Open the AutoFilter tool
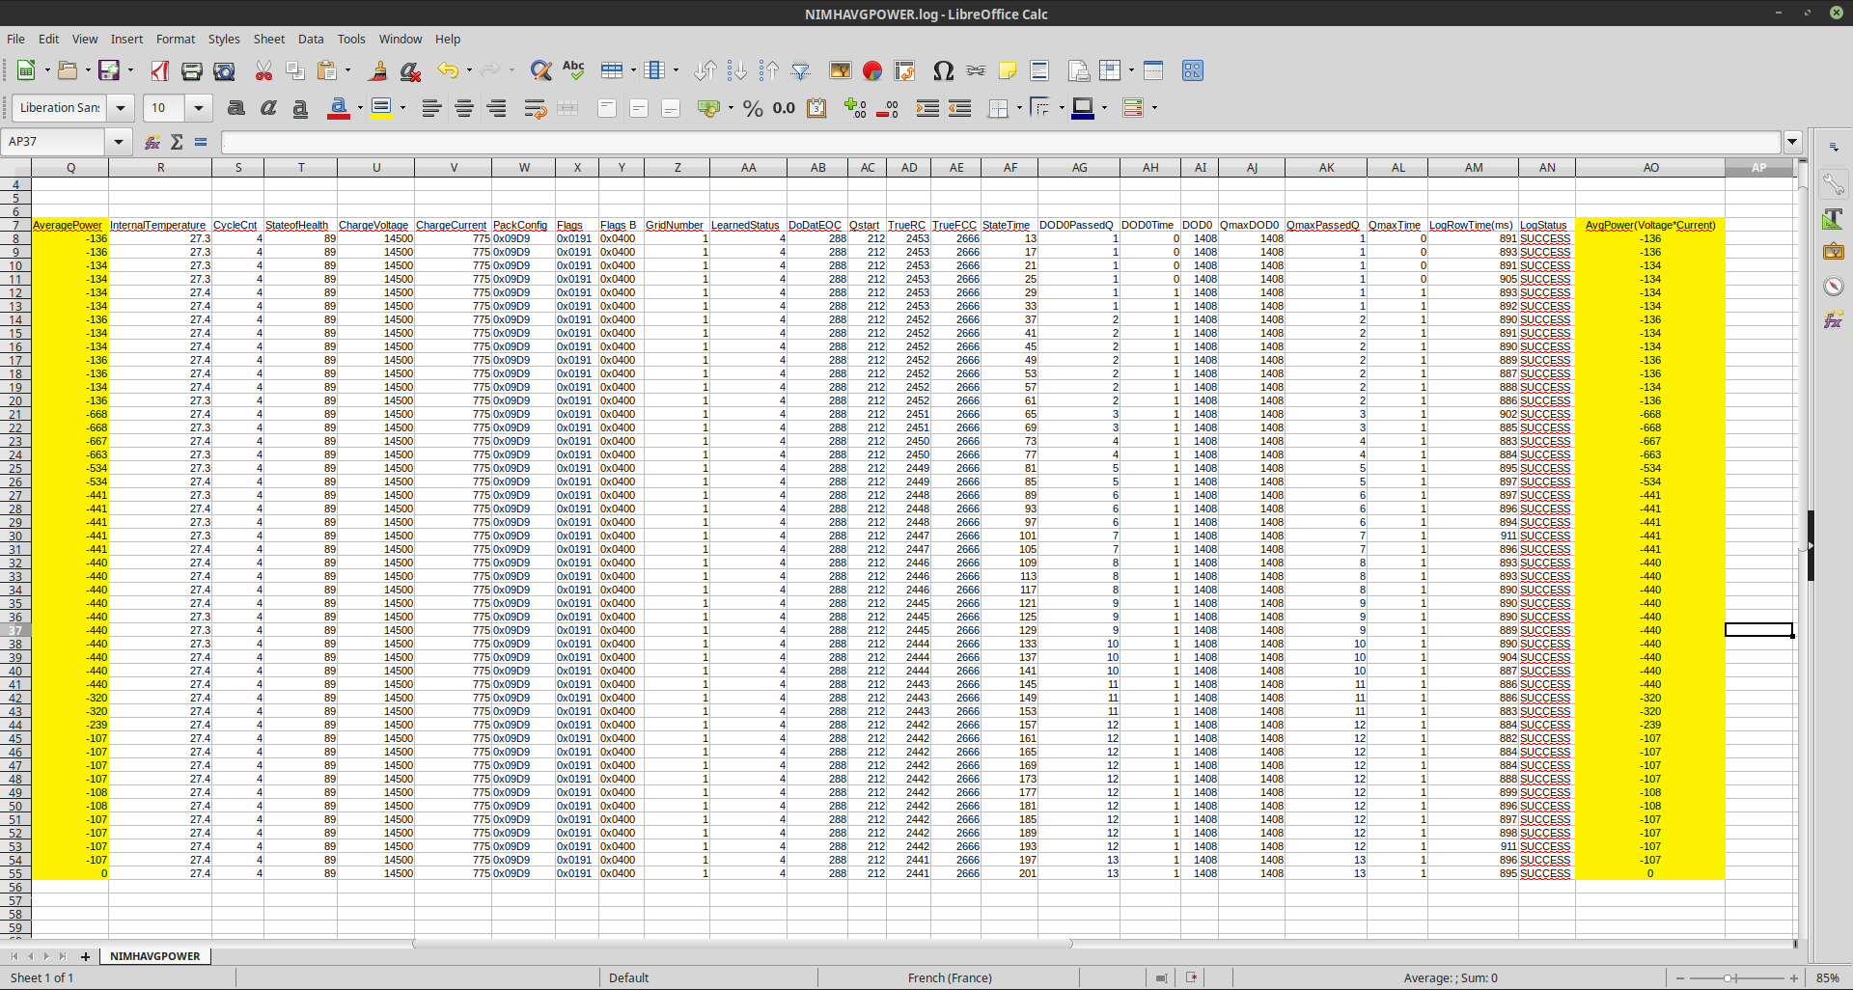Screen dimensions: 1853x990 800,70
